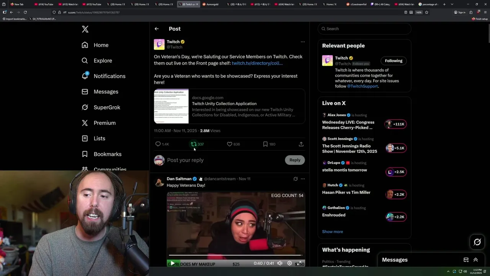
Task: Mute the video with speaker icon
Action: (x=280, y=263)
